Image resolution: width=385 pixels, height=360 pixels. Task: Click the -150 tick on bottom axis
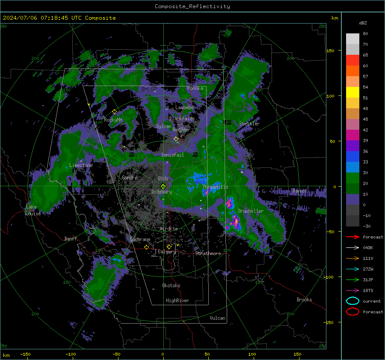(x=25, y=354)
